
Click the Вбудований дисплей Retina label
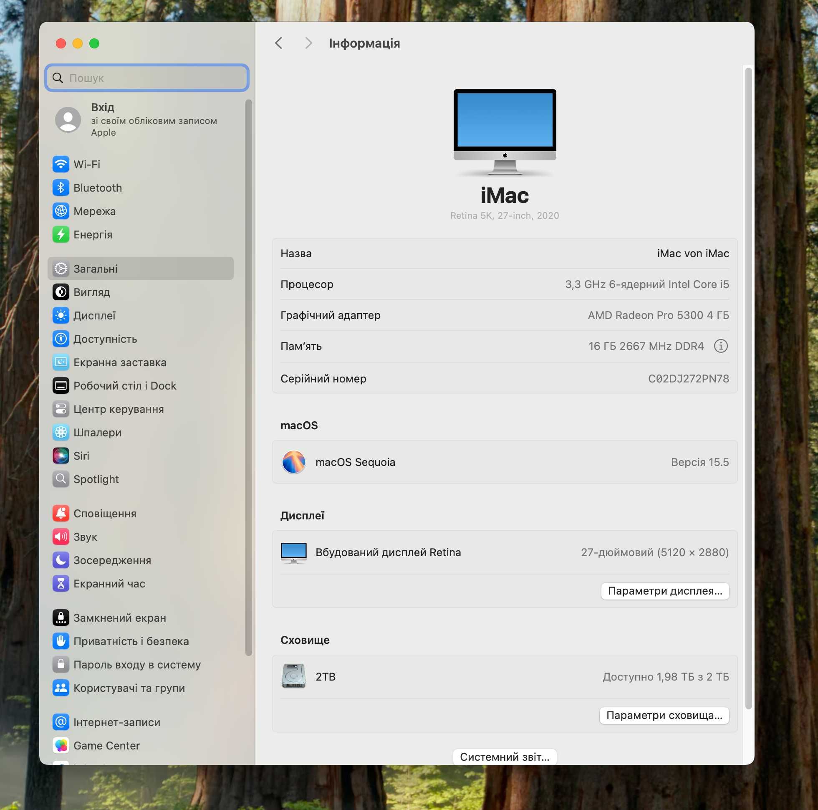[388, 552]
